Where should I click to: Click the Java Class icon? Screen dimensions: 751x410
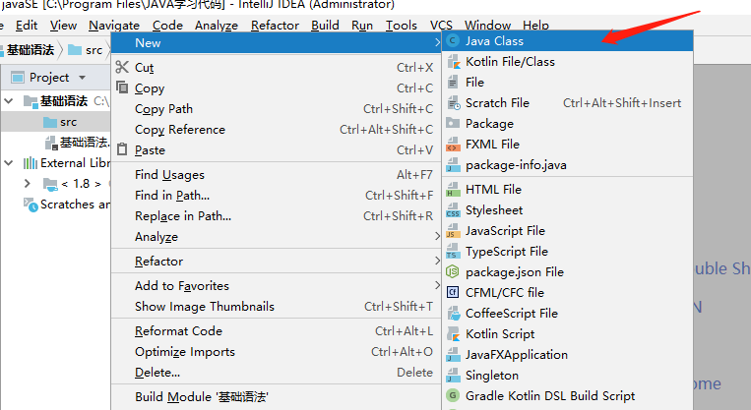pyautogui.click(x=453, y=41)
